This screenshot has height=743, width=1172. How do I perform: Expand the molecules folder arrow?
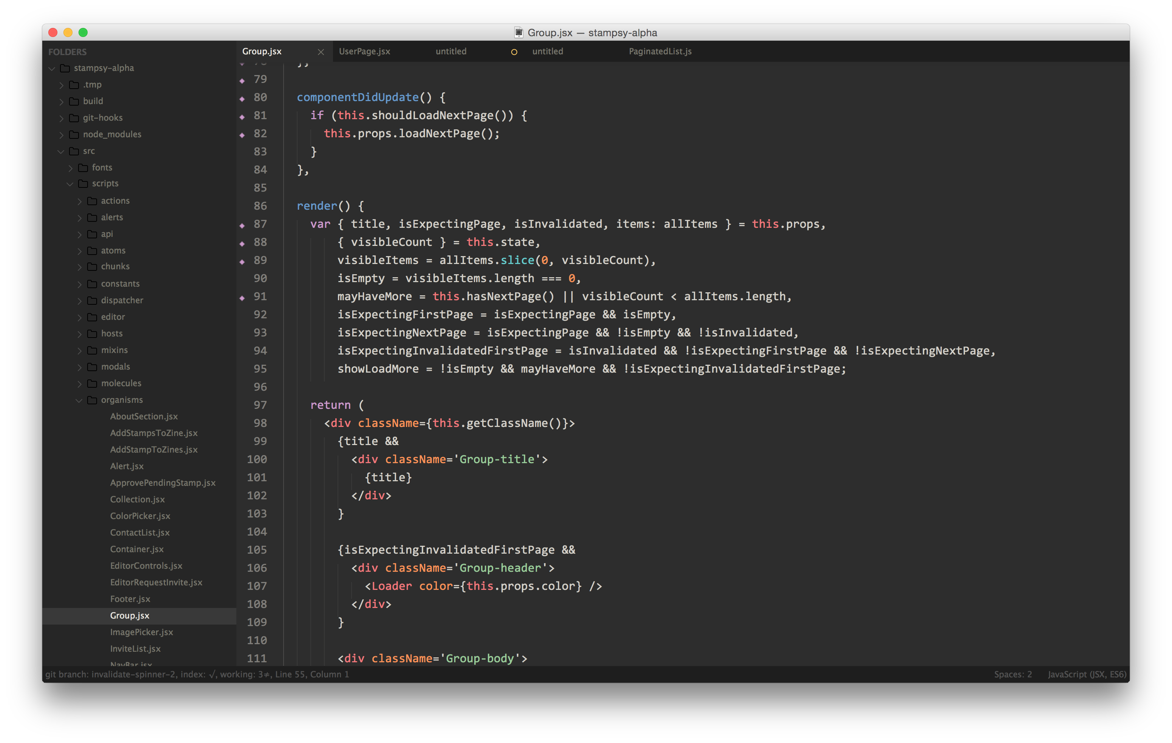tap(79, 384)
